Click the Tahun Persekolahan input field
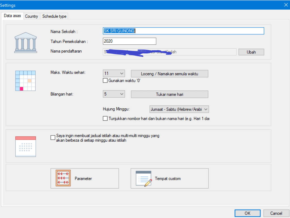The width and height of the screenshot is (290, 218). coord(129,41)
